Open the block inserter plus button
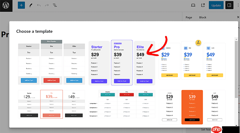The height and width of the screenshot is (133, 240). tap(21, 5)
